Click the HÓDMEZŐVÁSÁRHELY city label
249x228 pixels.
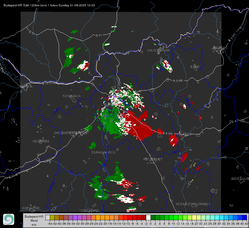[193, 204]
